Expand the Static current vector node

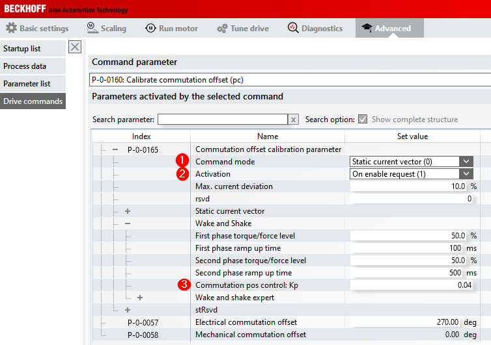128,211
